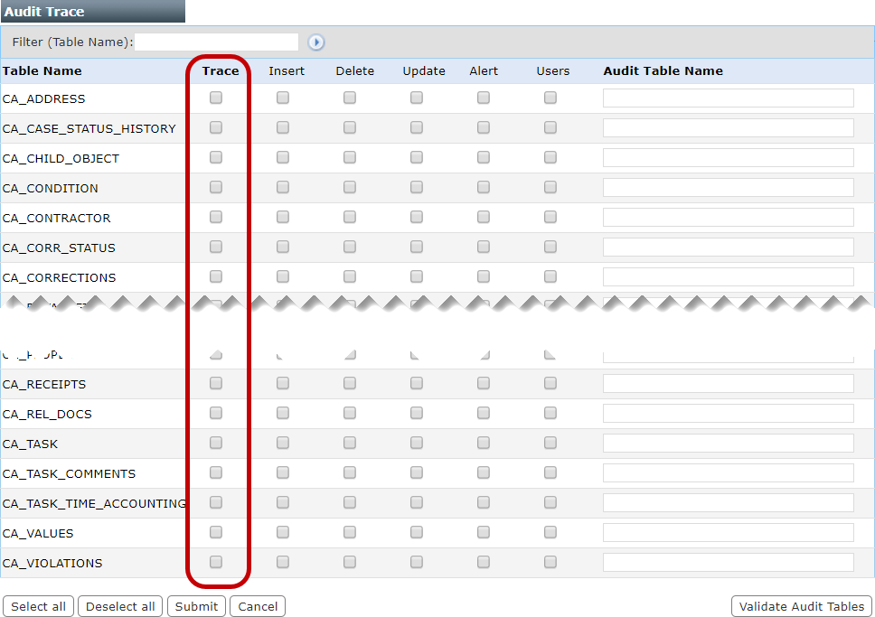Screen dimensions: 875x617
Task: Tick Users checkbox for CA_CORR_STATUS
Action: pos(550,248)
